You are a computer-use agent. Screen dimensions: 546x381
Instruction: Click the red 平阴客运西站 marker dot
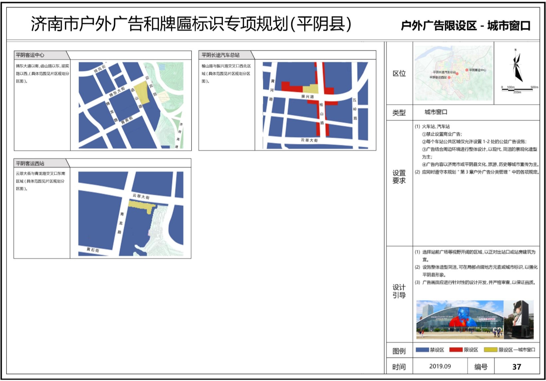pyautogui.click(x=449, y=77)
